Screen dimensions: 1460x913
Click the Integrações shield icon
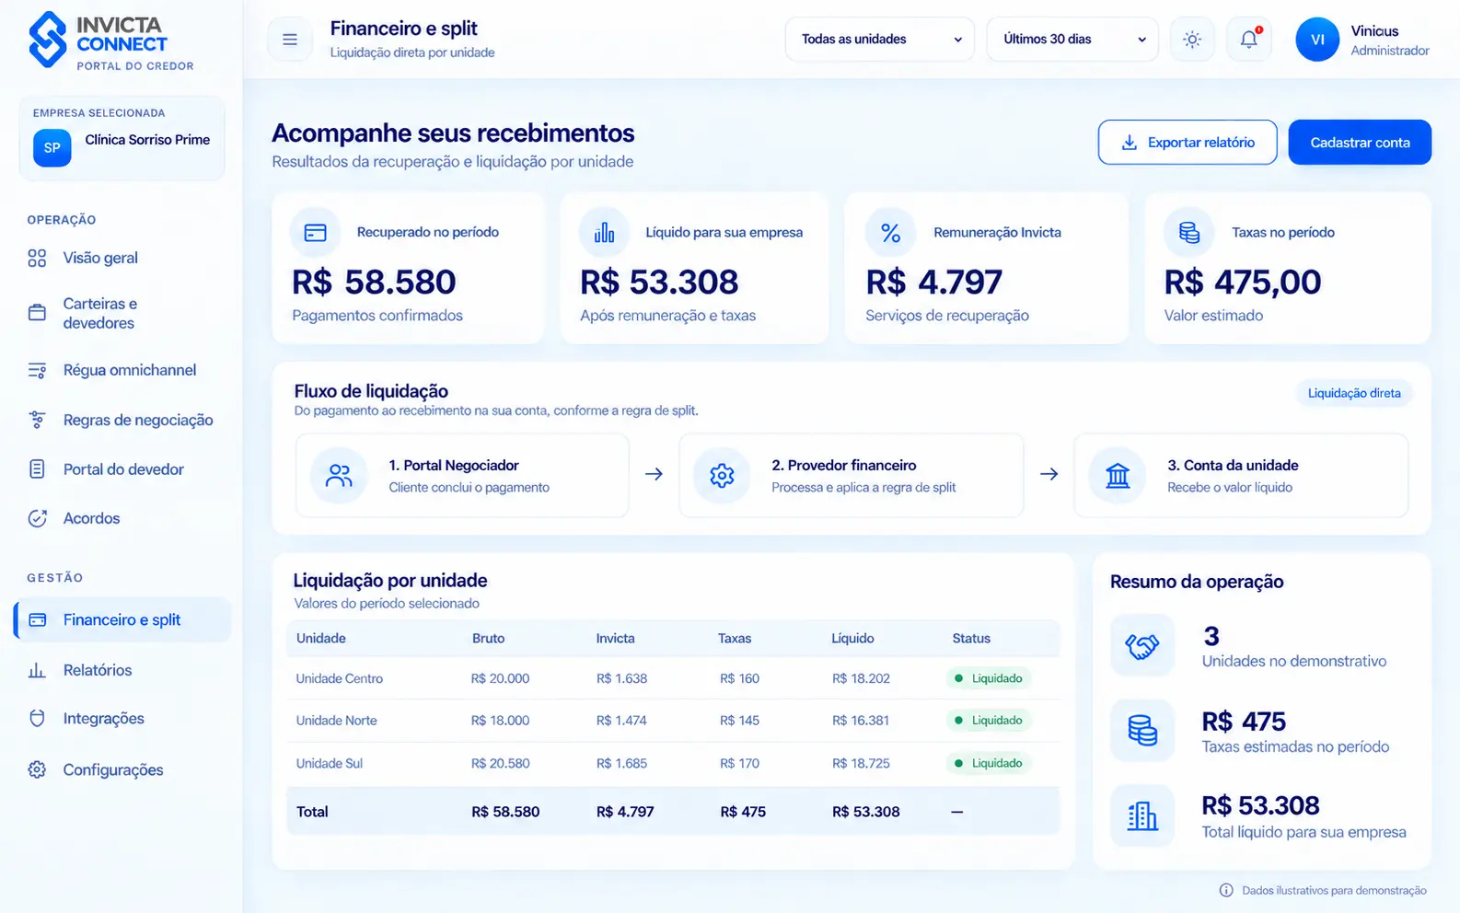(37, 719)
